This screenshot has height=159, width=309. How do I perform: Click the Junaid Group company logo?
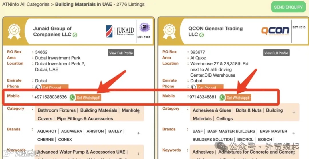pos(120,31)
